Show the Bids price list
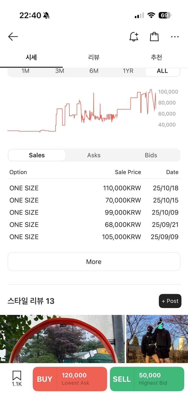The image size is (188, 410). (151, 155)
